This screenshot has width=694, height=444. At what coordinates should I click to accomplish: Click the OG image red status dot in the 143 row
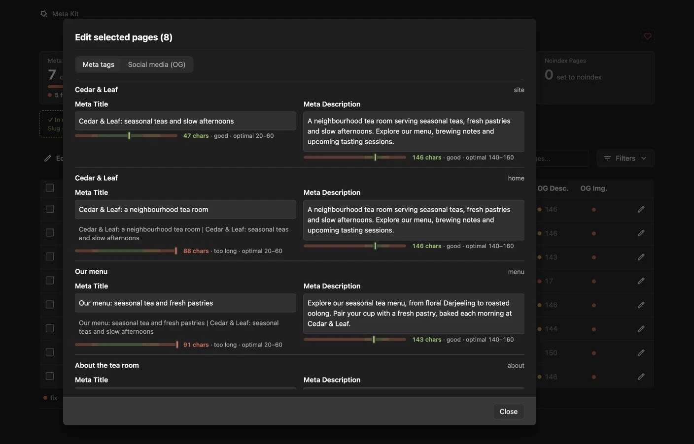click(x=594, y=257)
